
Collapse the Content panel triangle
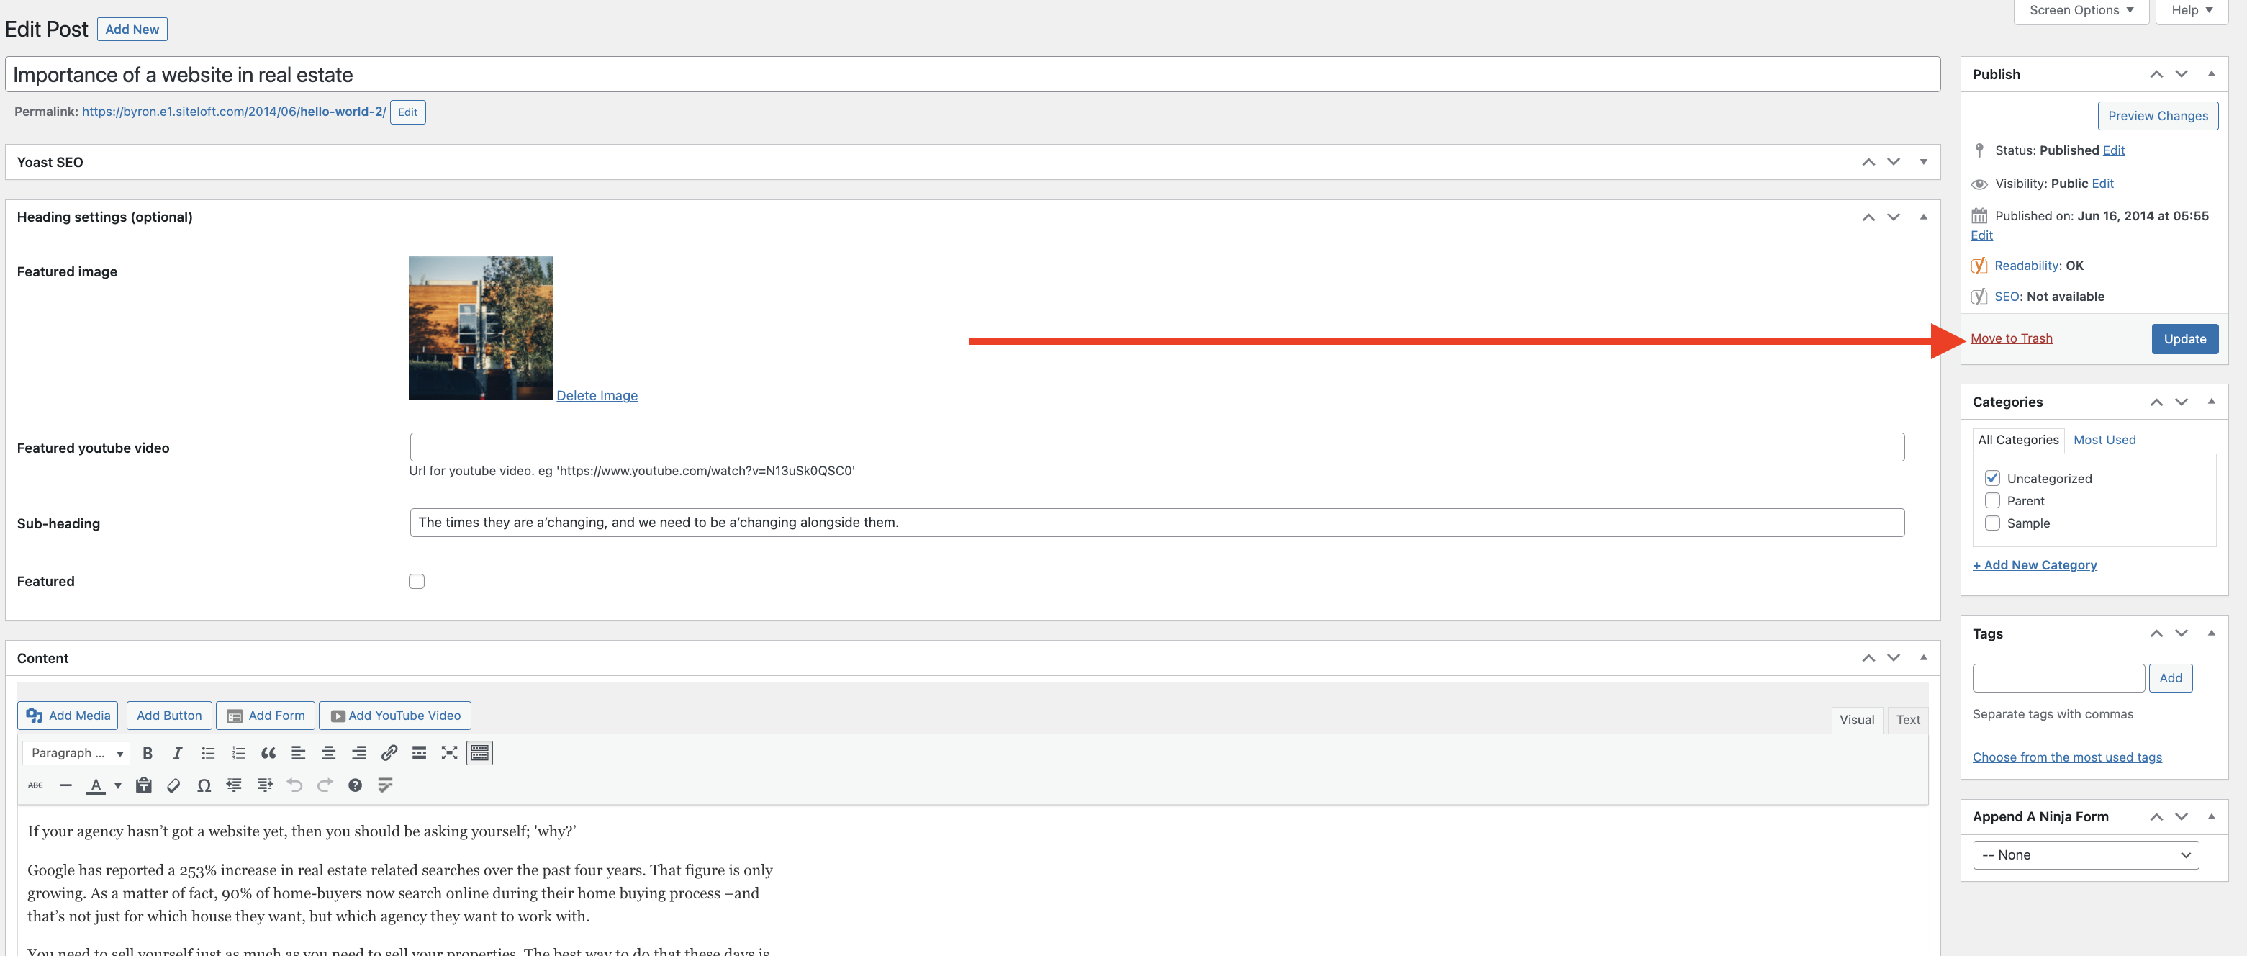[x=1923, y=658]
